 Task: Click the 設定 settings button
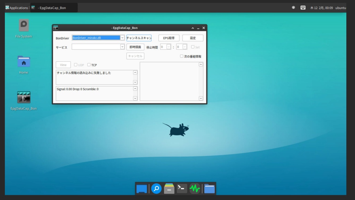click(193, 38)
